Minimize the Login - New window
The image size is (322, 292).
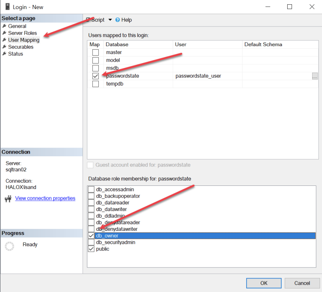pos(268,7)
